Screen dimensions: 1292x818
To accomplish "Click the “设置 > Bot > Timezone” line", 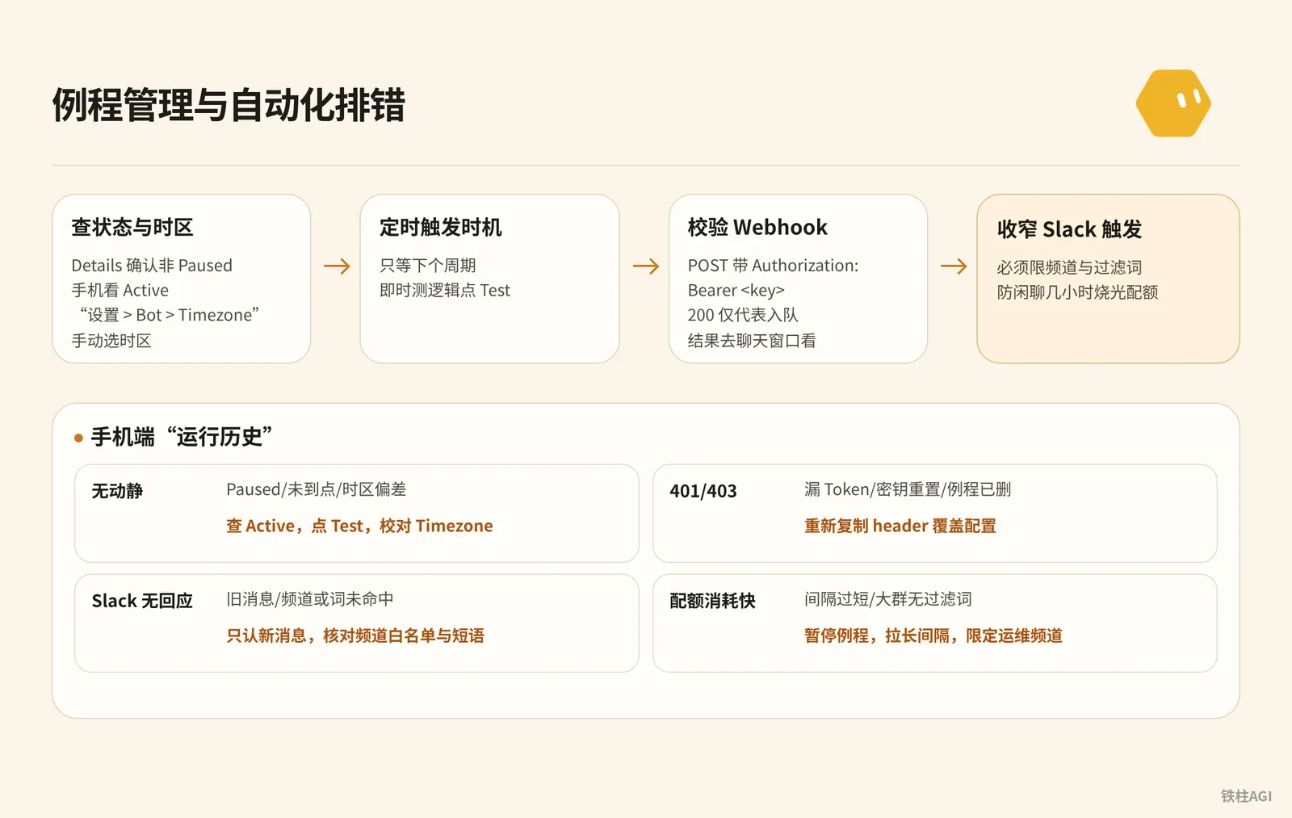I will [169, 315].
